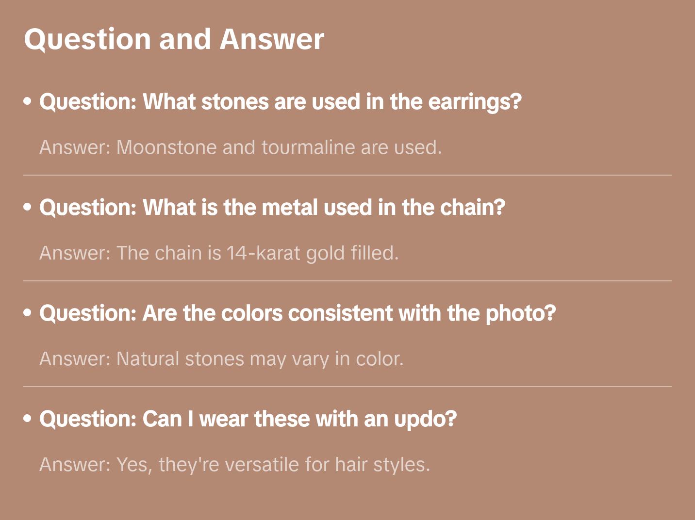The height and width of the screenshot is (520, 695).
Task: Expand the earrings stones question
Action: coord(280,102)
